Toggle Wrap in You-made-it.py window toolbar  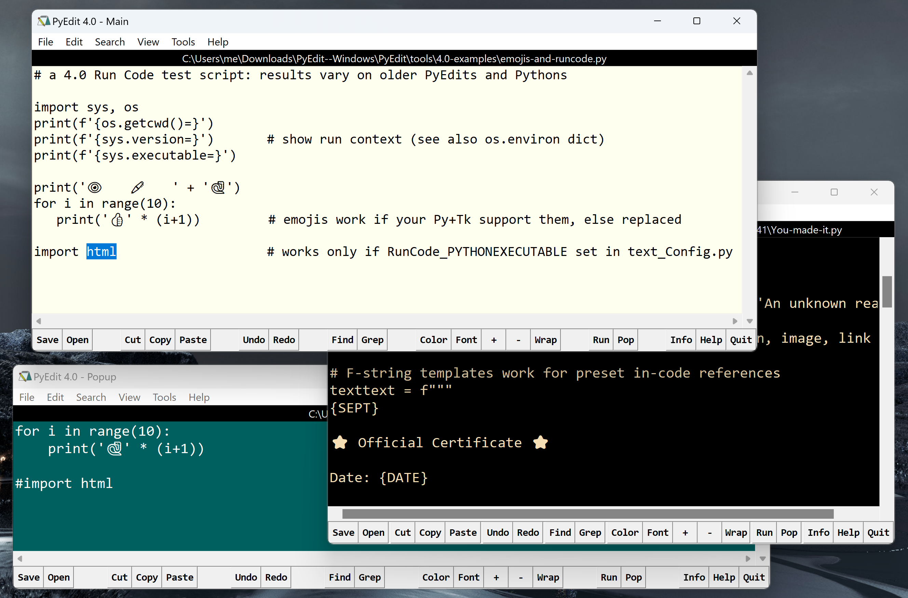tap(736, 532)
